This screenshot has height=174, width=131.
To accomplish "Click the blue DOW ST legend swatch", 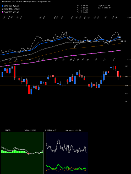I will [x=3, y=6].
